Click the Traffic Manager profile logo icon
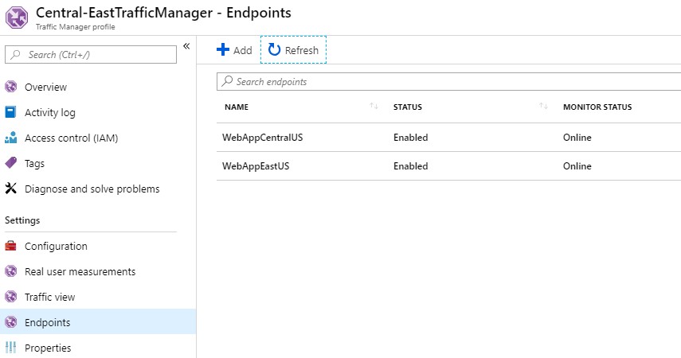Screen dimensions: 681x358 (17, 18)
